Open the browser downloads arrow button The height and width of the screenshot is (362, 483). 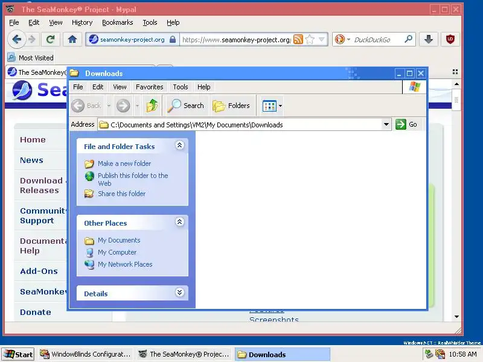429,39
